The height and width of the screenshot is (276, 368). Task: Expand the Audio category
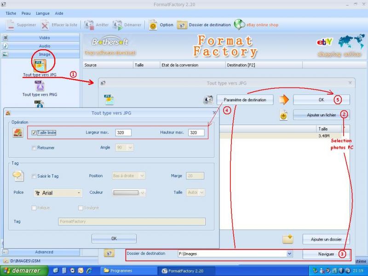tap(40, 46)
